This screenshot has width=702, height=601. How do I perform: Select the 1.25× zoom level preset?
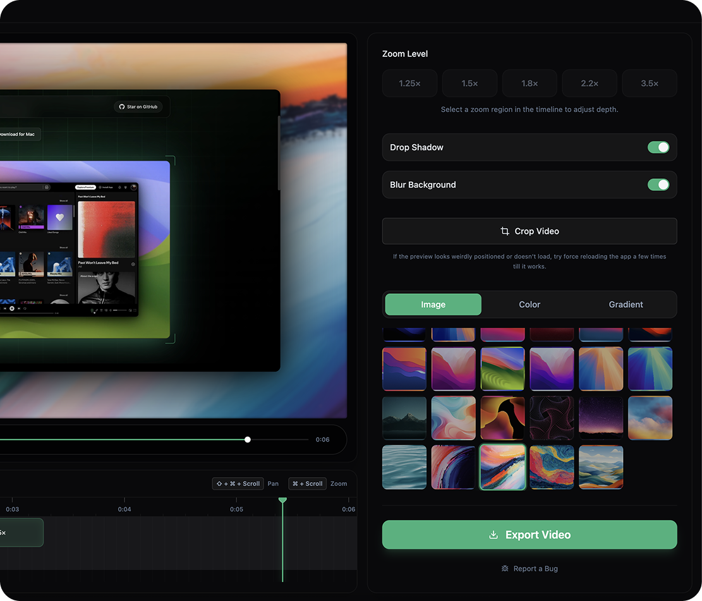point(409,83)
